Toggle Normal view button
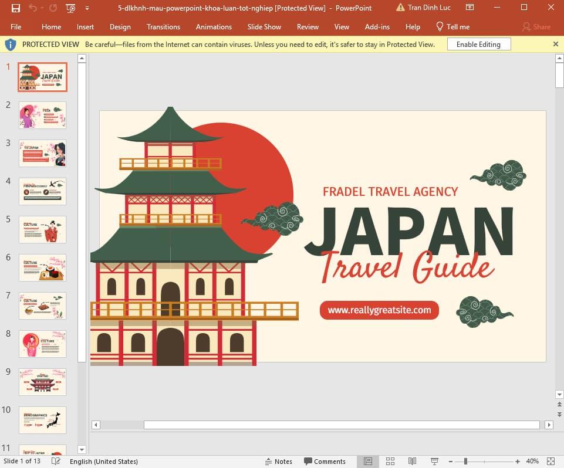Screen dimensions: 564x468 368,462
